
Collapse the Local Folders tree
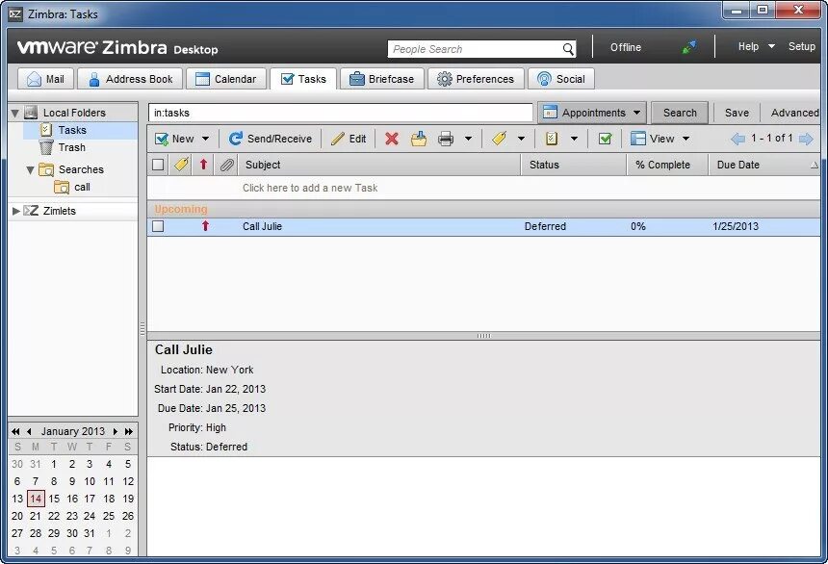tap(15, 113)
